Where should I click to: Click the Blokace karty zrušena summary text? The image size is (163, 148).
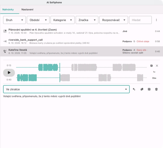point(59,43)
